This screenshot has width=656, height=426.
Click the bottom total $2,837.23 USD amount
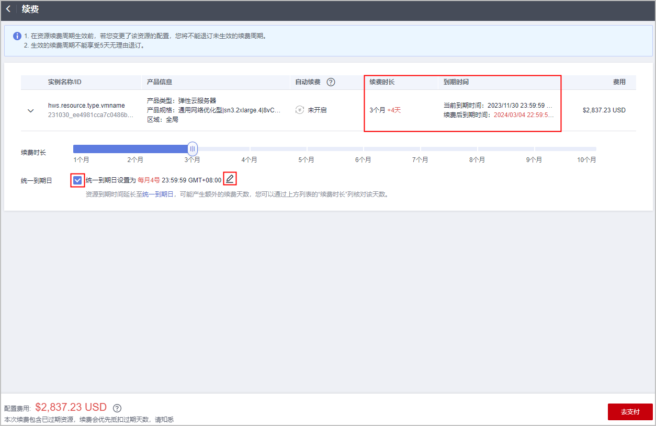tap(71, 407)
